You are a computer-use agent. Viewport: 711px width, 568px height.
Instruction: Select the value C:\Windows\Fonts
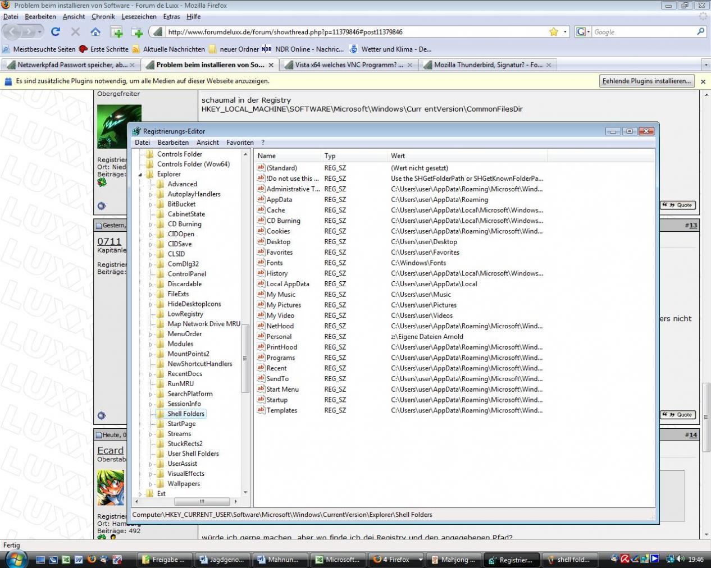[418, 263]
